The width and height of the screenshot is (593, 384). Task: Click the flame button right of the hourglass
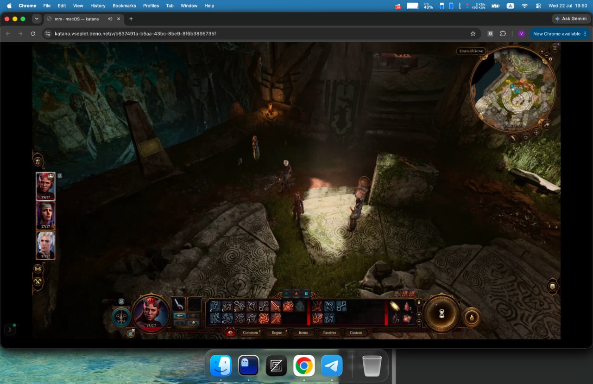472,318
